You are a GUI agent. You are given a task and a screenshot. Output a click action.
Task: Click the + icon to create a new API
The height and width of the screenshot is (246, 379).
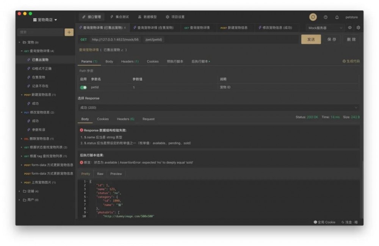69,33
